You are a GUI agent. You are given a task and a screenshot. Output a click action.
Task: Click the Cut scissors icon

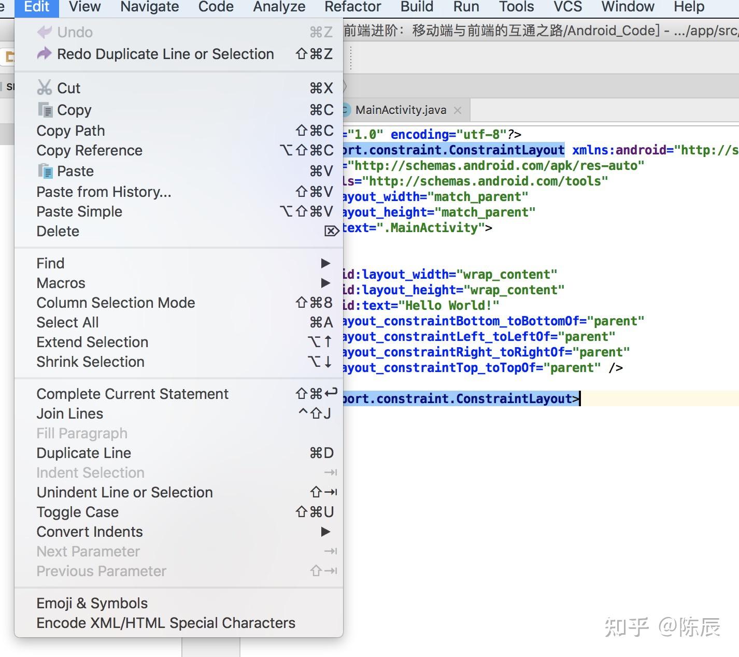coord(45,88)
